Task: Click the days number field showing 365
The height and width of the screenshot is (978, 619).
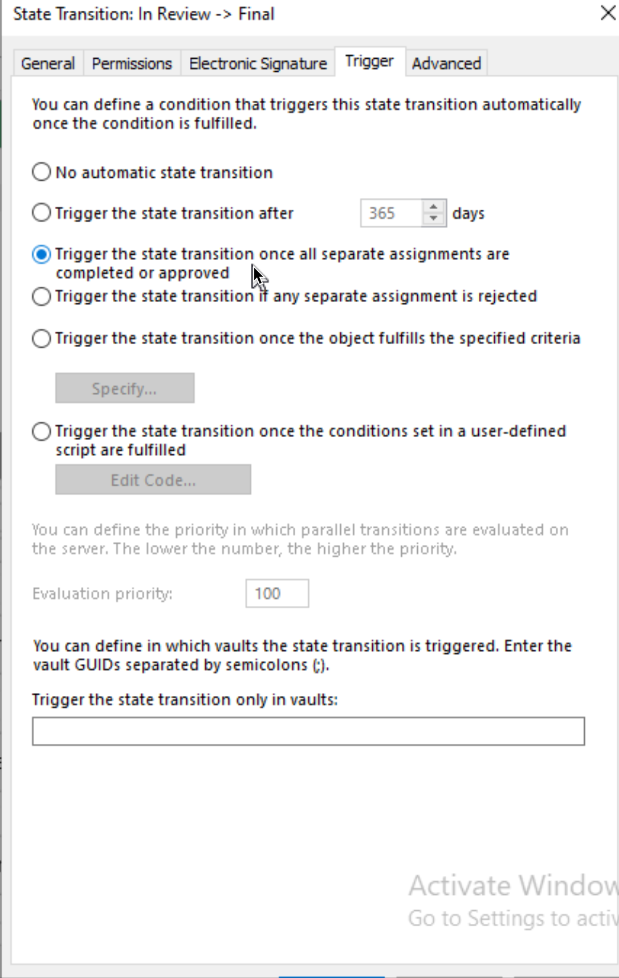Action: click(392, 213)
